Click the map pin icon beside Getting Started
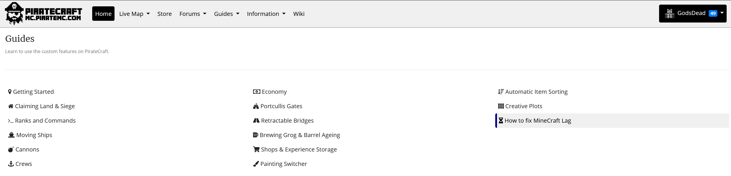 [10, 92]
